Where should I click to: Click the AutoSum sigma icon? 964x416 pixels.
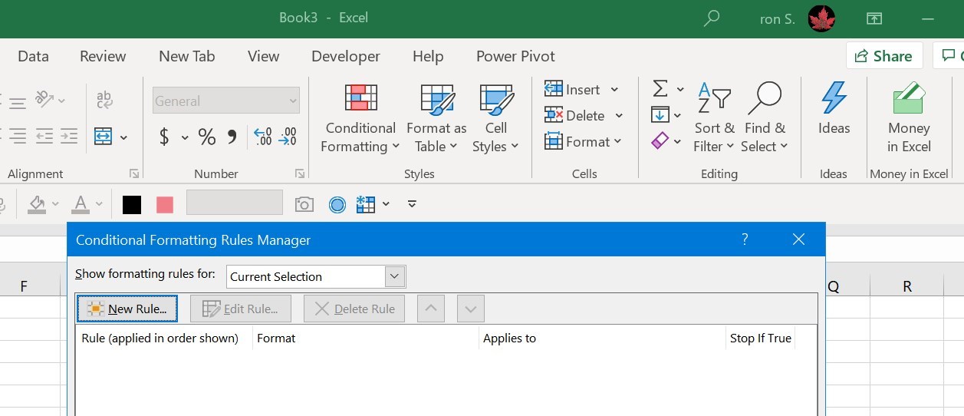pyautogui.click(x=660, y=89)
